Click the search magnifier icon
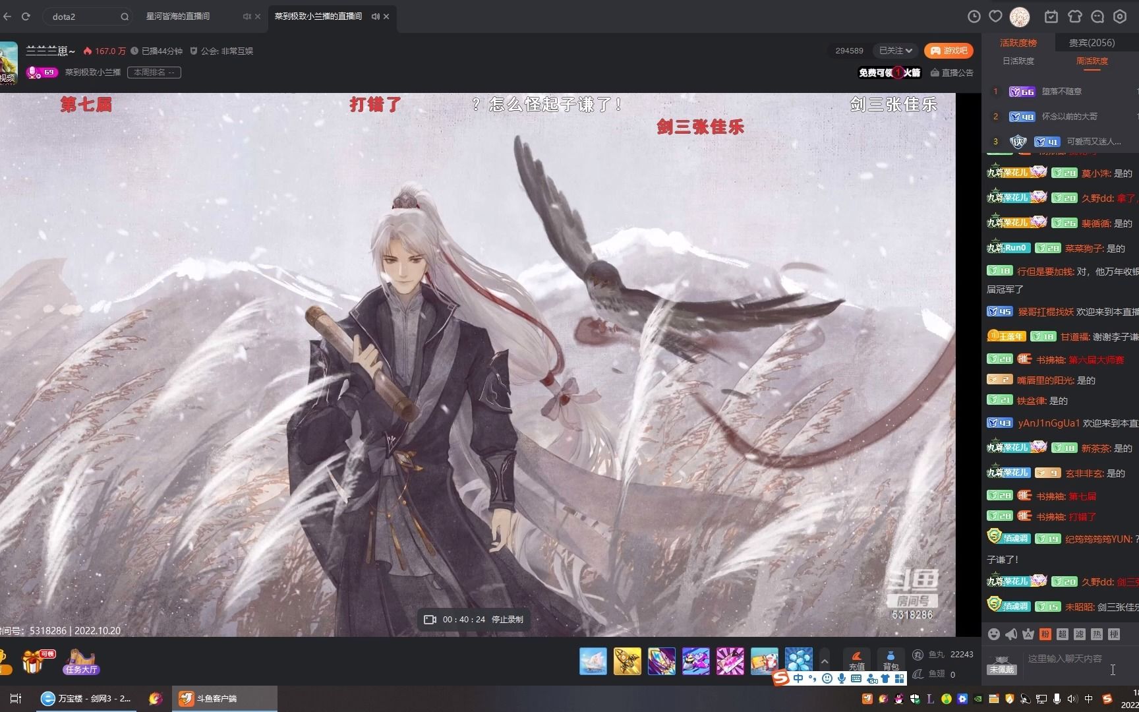The height and width of the screenshot is (712, 1139). coord(125,16)
